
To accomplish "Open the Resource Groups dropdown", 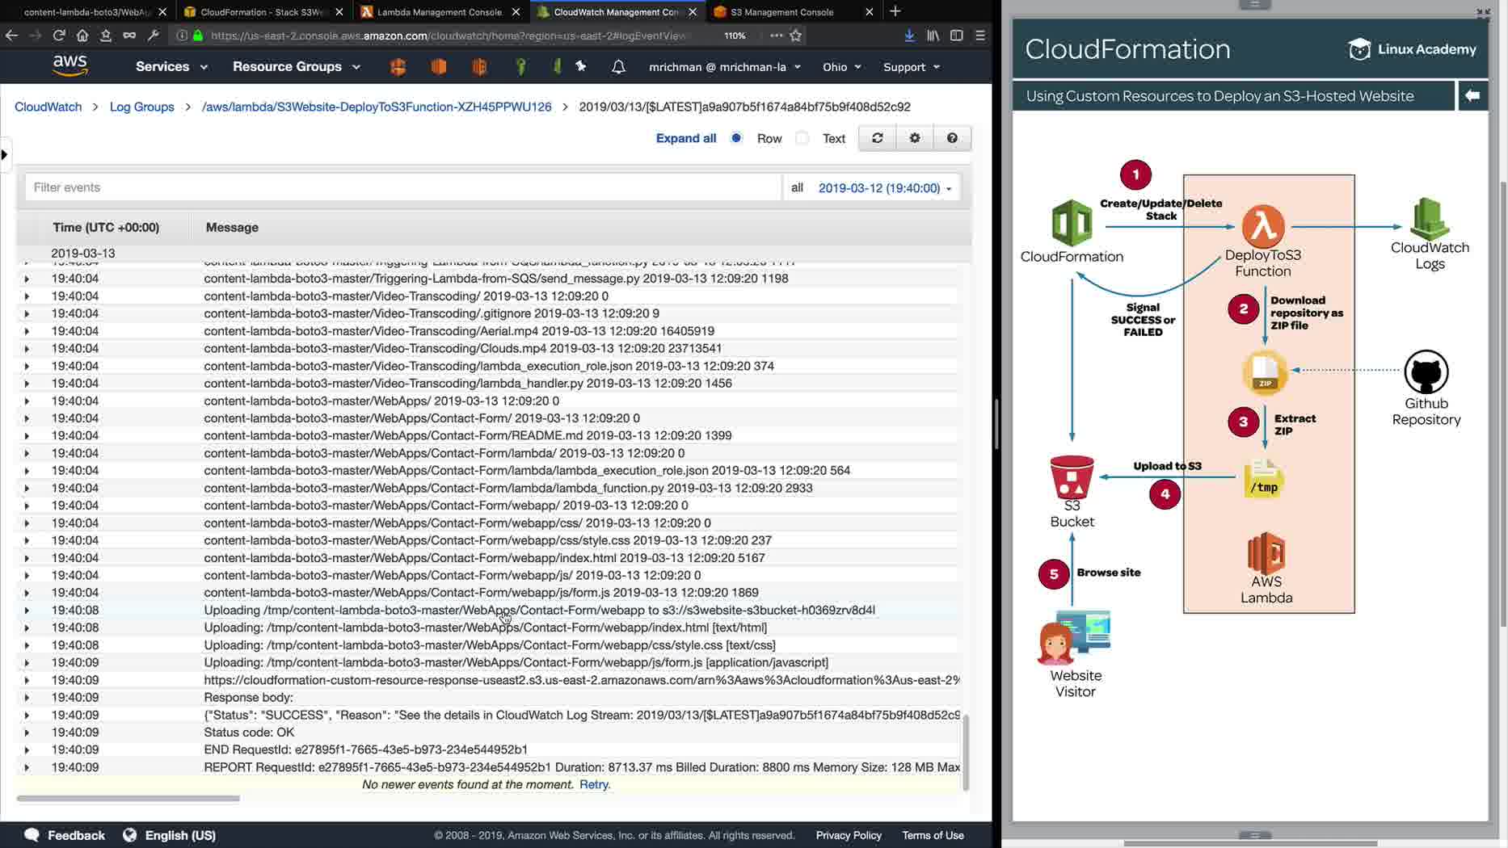I will (297, 66).
